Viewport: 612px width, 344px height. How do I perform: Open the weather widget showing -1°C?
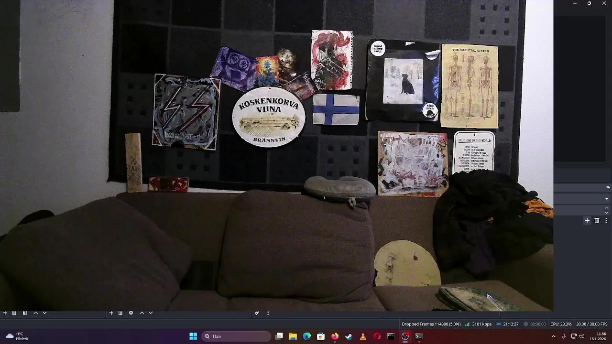click(x=17, y=336)
